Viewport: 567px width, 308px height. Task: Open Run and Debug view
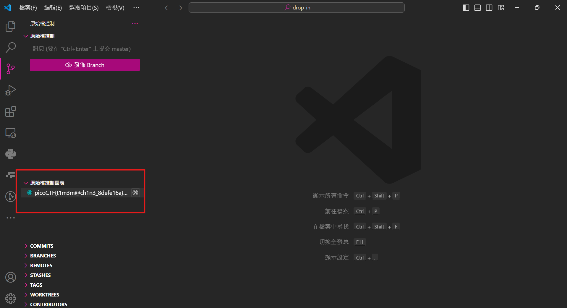(x=11, y=90)
